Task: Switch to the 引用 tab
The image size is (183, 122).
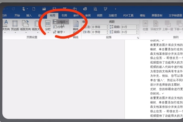Action: coord(64,16)
